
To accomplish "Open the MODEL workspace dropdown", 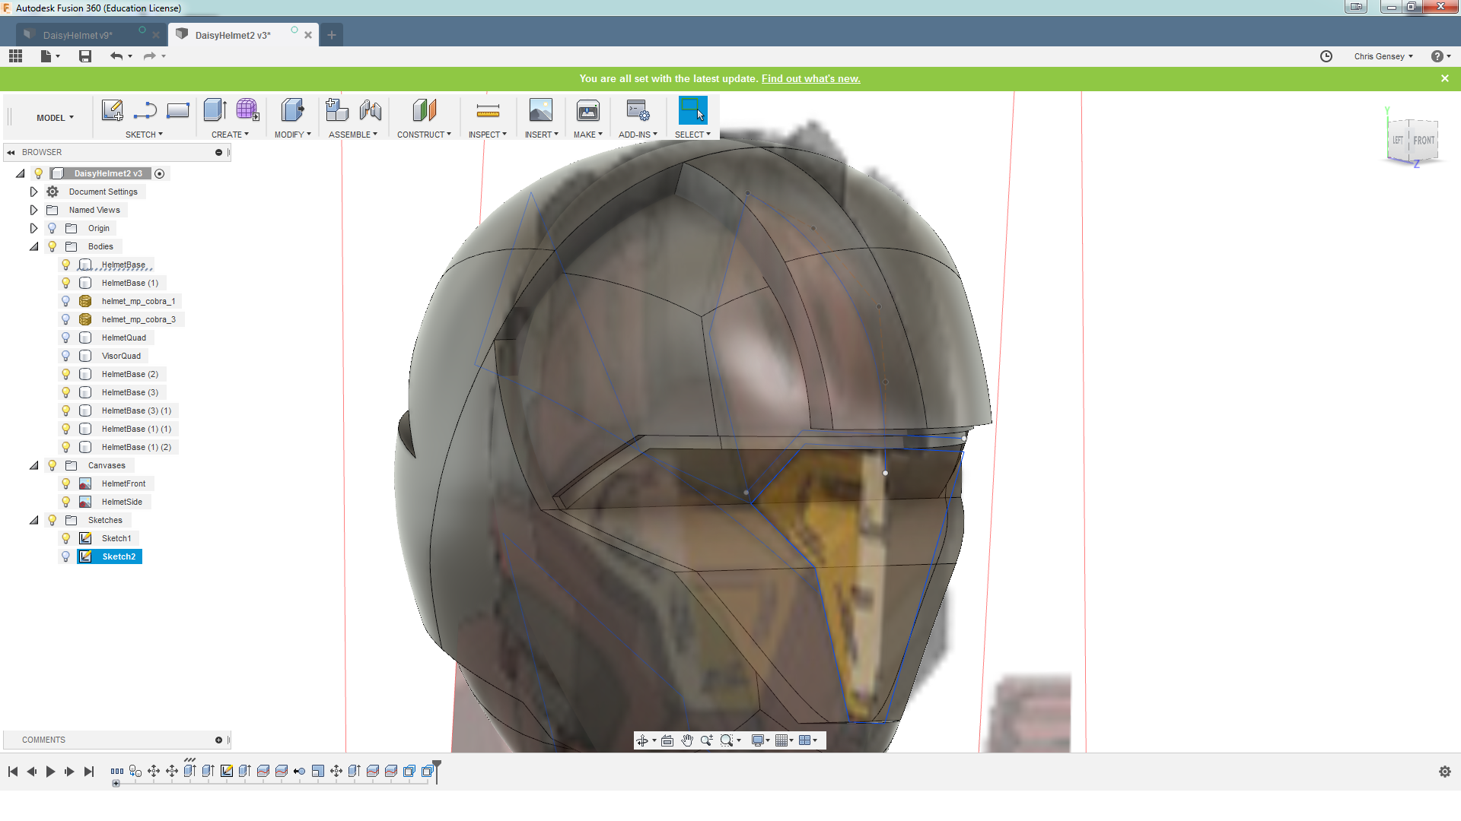I will 55,118.
